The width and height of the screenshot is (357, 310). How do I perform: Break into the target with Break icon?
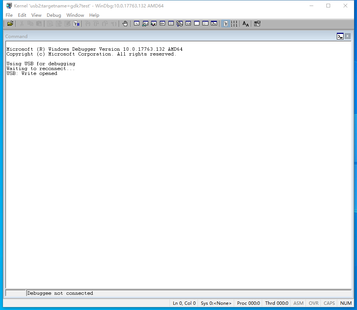(x=76, y=23)
